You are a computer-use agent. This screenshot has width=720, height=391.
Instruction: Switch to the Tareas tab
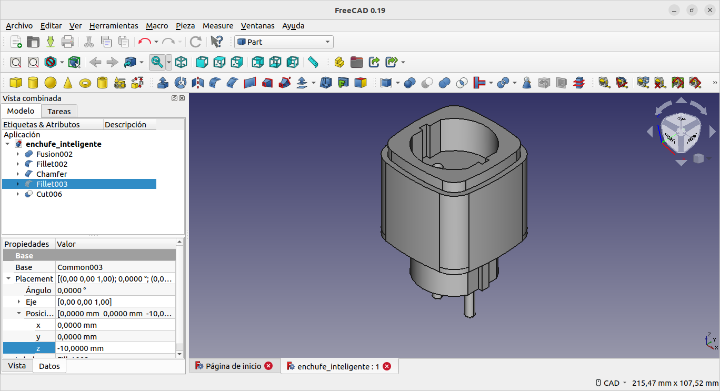coord(59,111)
